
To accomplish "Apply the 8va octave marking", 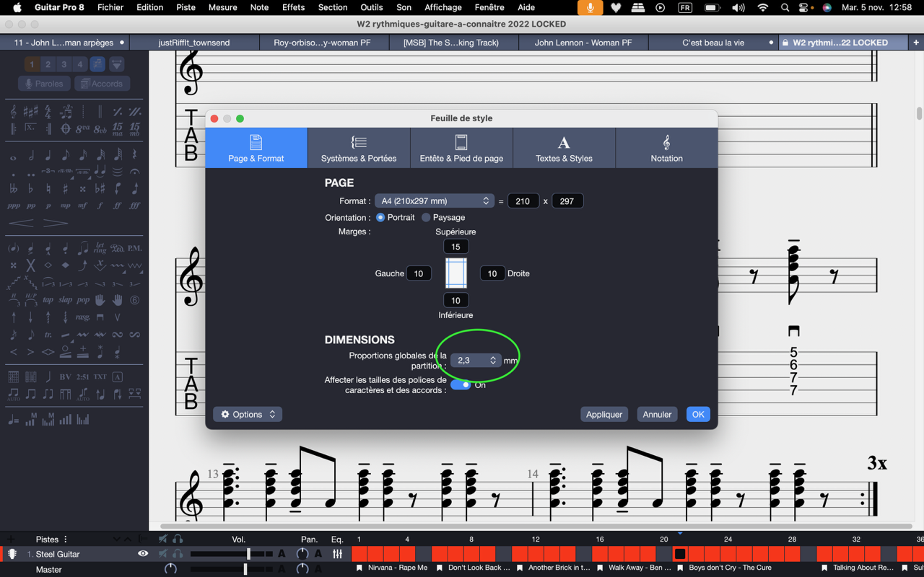I will (x=83, y=129).
